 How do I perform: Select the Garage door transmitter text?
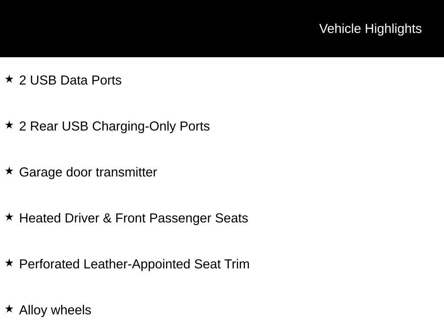click(88, 173)
